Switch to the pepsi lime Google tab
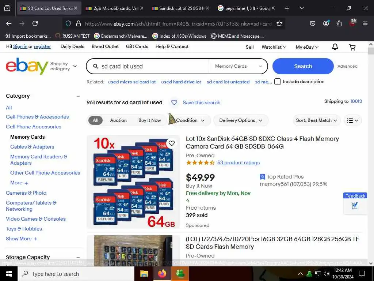Image resolution: width=374 pixels, height=281 pixels. (247, 8)
